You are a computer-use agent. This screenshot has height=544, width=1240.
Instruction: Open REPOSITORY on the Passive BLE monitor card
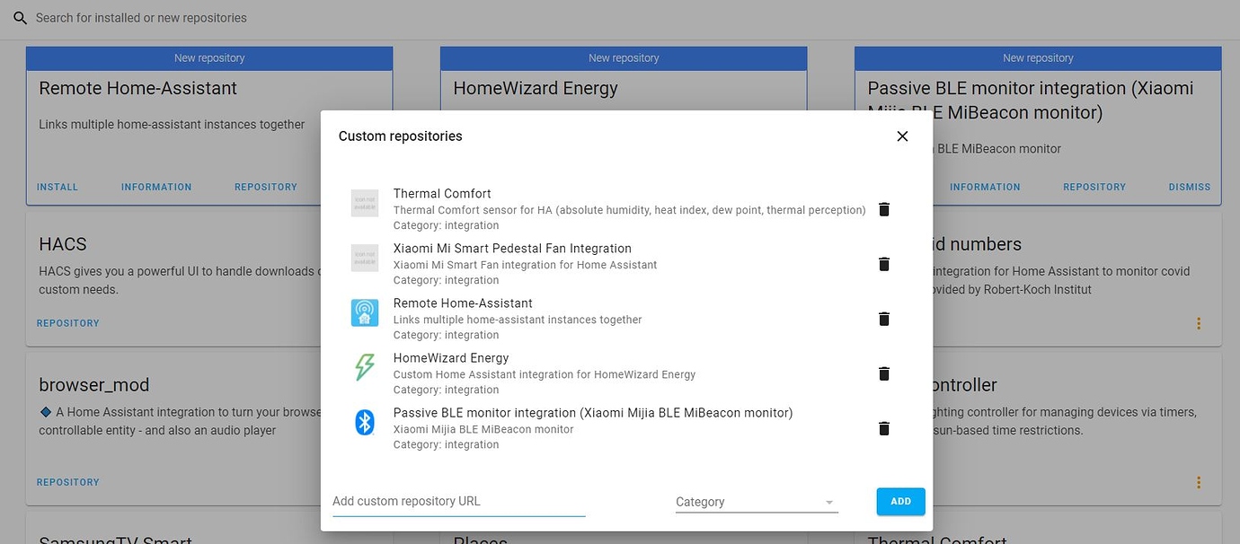[x=1094, y=187]
